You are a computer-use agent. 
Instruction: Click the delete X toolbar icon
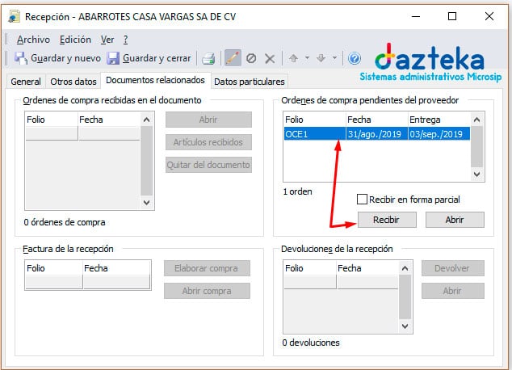[x=270, y=59]
